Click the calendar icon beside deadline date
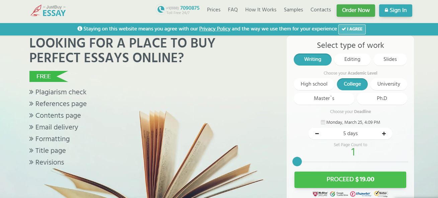Image resolution: width=438 pixels, height=198 pixels. [x=323, y=122]
